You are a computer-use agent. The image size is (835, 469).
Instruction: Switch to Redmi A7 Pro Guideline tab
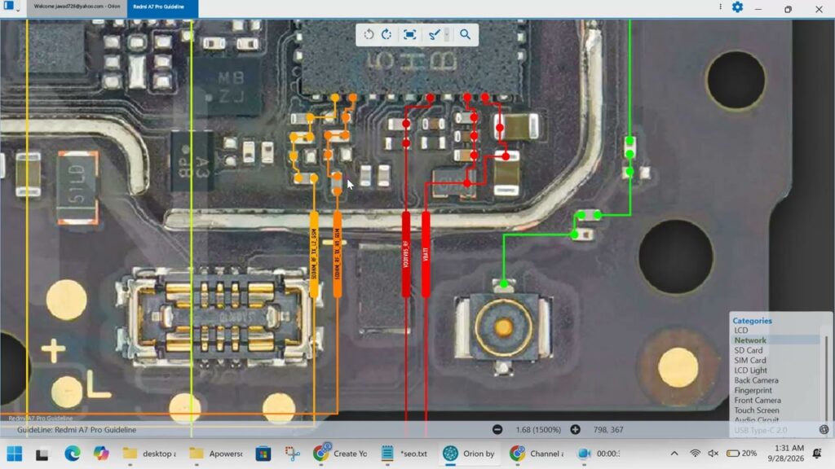[x=162, y=7]
